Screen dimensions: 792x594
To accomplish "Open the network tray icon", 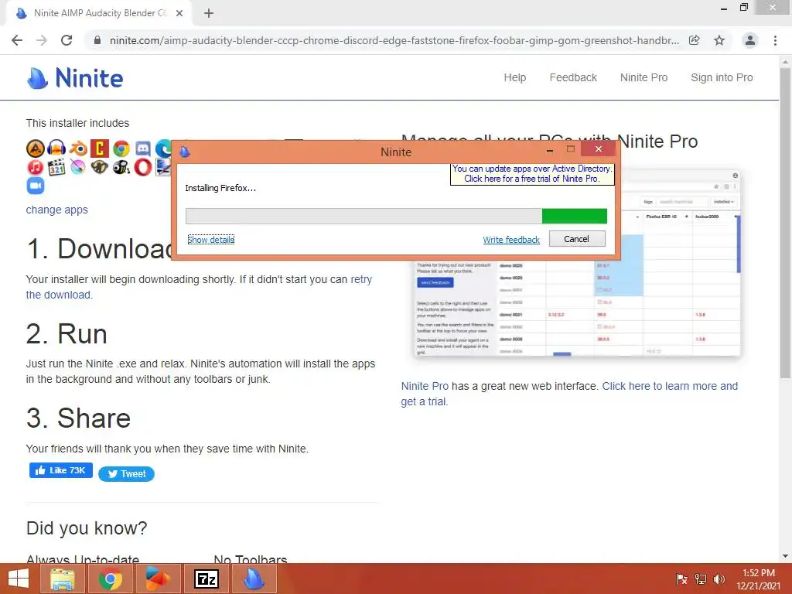I will (x=700, y=579).
